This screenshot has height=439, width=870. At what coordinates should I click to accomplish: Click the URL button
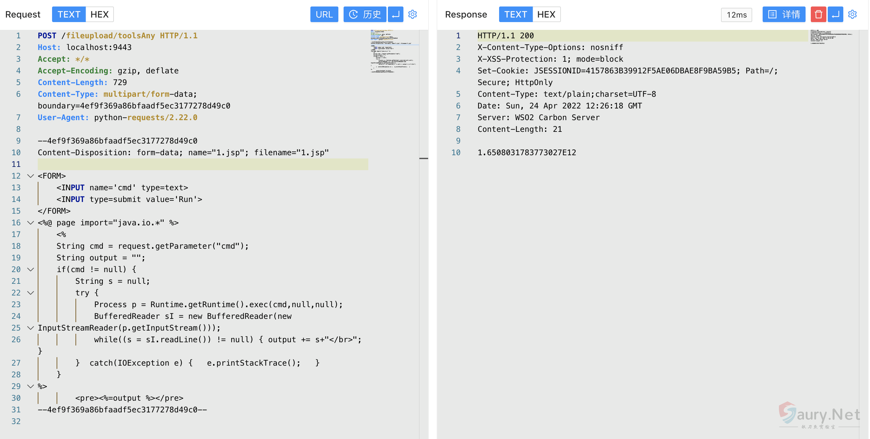coord(324,15)
